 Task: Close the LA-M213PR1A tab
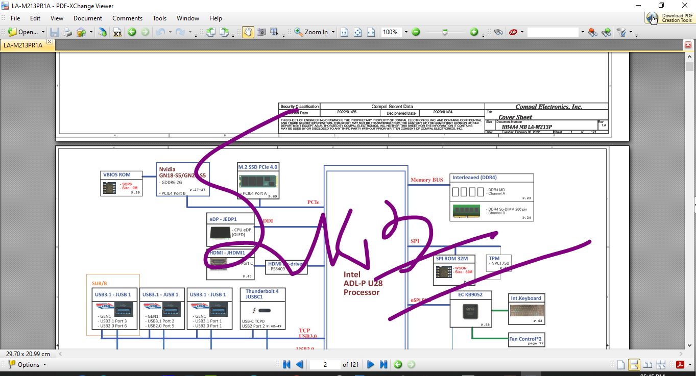click(x=50, y=42)
